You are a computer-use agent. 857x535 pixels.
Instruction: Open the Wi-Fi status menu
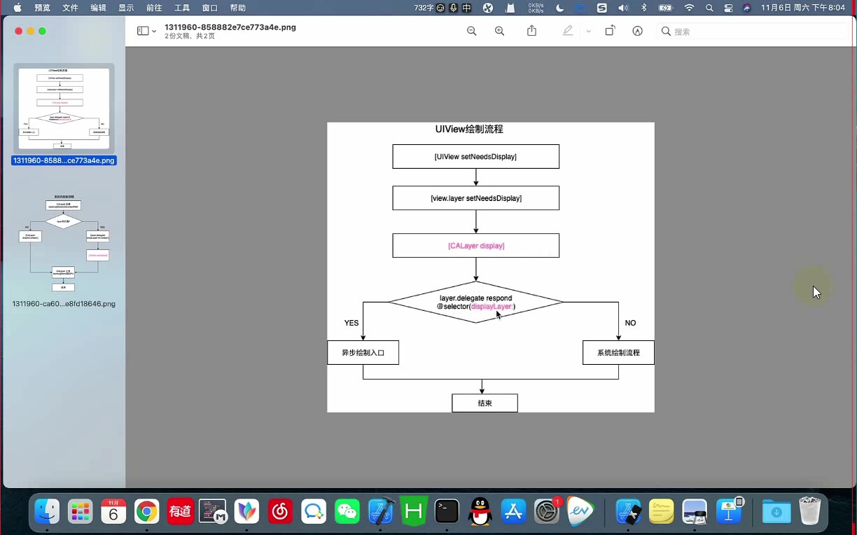pyautogui.click(x=690, y=8)
